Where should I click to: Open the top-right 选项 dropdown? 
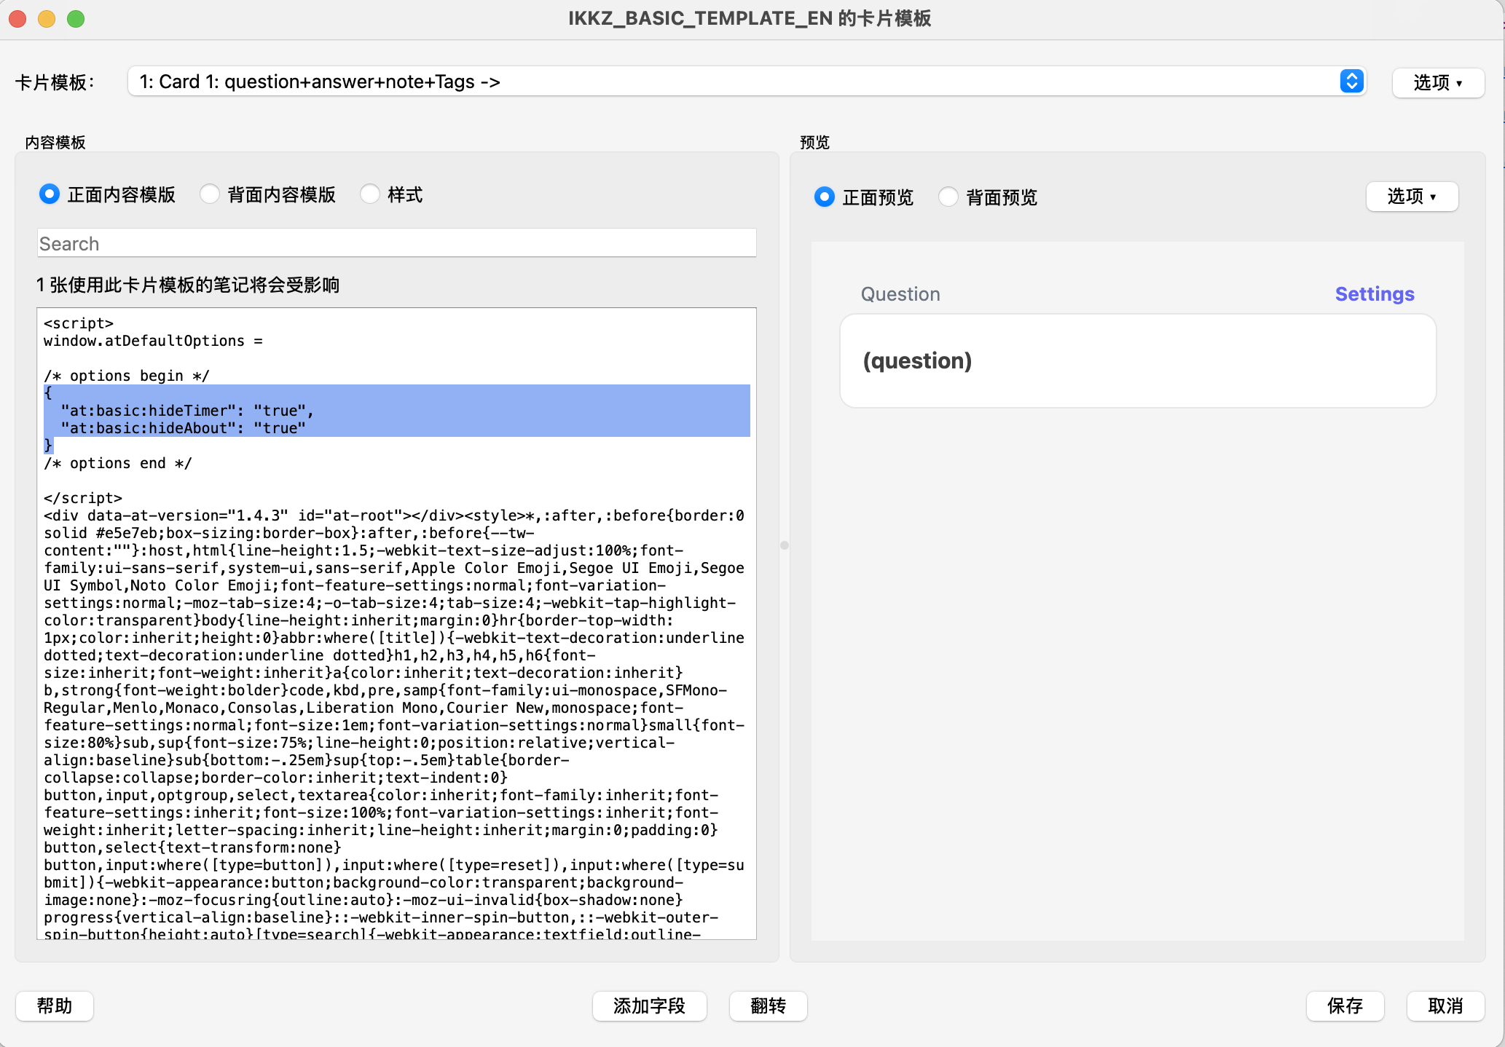(1437, 82)
